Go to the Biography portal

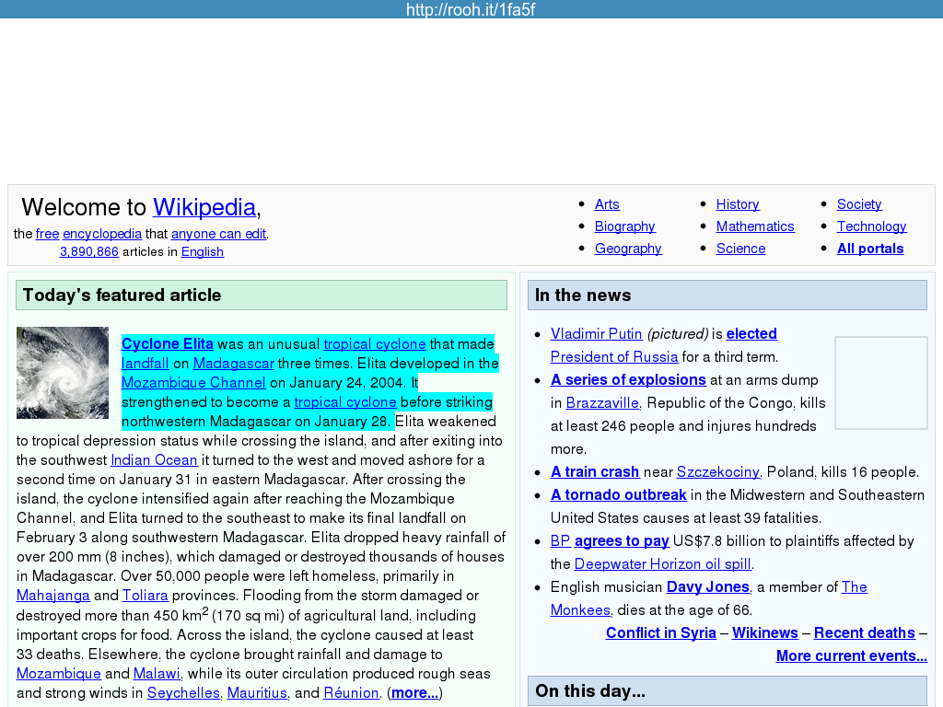click(624, 226)
